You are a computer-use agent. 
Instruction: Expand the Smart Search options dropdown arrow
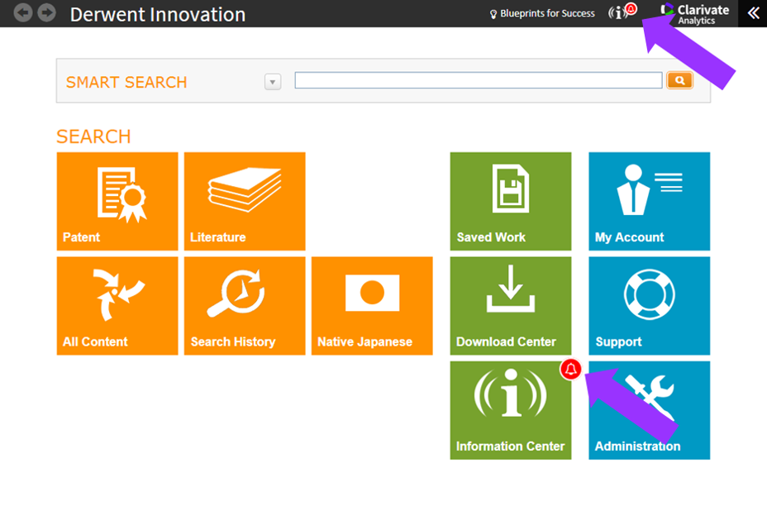point(273,82)
